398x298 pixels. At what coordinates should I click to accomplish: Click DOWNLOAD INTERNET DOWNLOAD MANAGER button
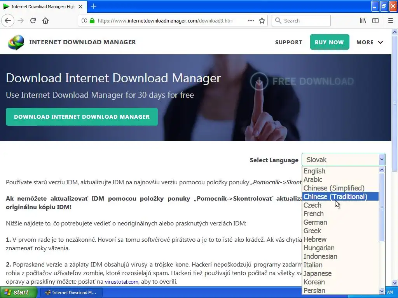[x=82, y=117]
